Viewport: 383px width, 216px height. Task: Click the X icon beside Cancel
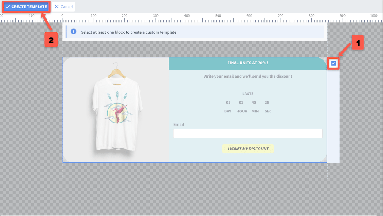coord(57,7)
